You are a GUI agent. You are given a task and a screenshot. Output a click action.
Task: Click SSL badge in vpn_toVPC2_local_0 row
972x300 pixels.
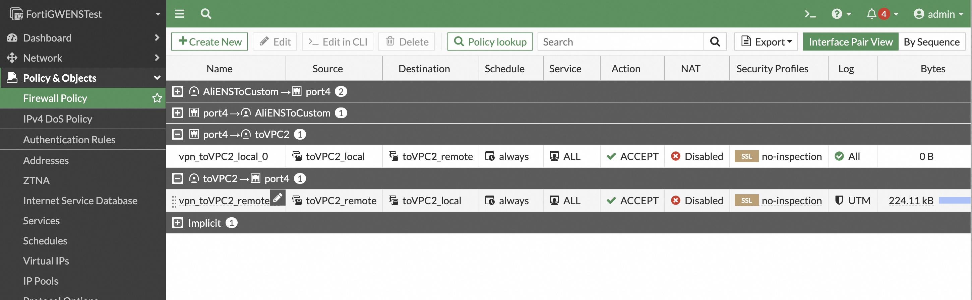[x=746, y=156]
